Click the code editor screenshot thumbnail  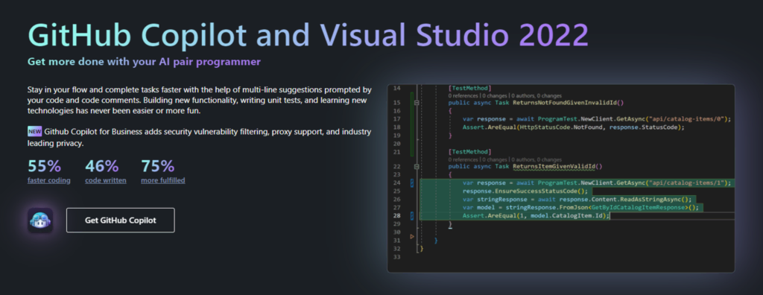tap(560, 178)
